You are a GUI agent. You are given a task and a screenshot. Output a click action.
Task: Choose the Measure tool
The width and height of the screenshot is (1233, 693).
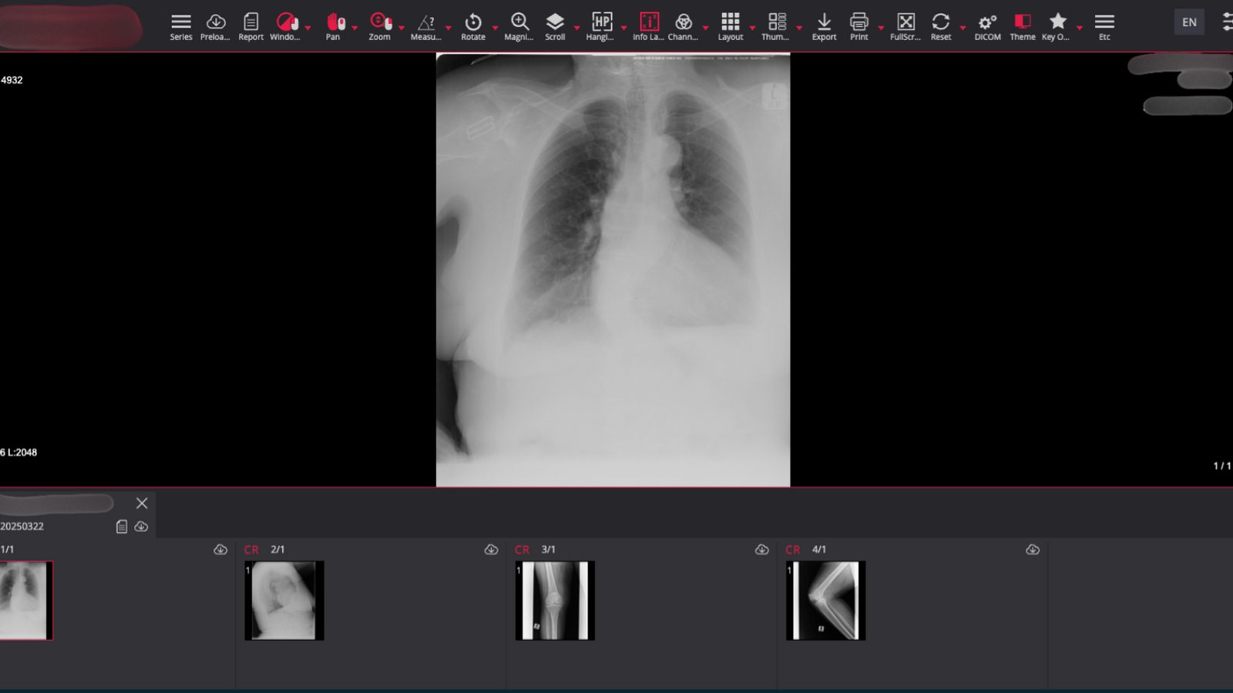tap(426, 26)
